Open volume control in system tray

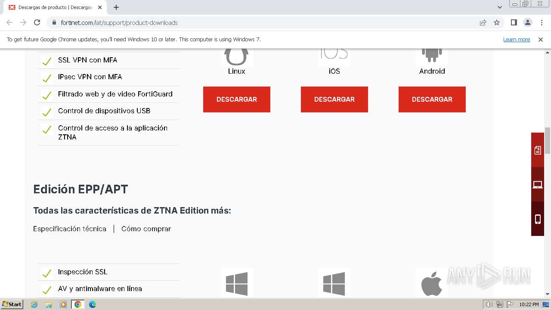click(489, 304)
